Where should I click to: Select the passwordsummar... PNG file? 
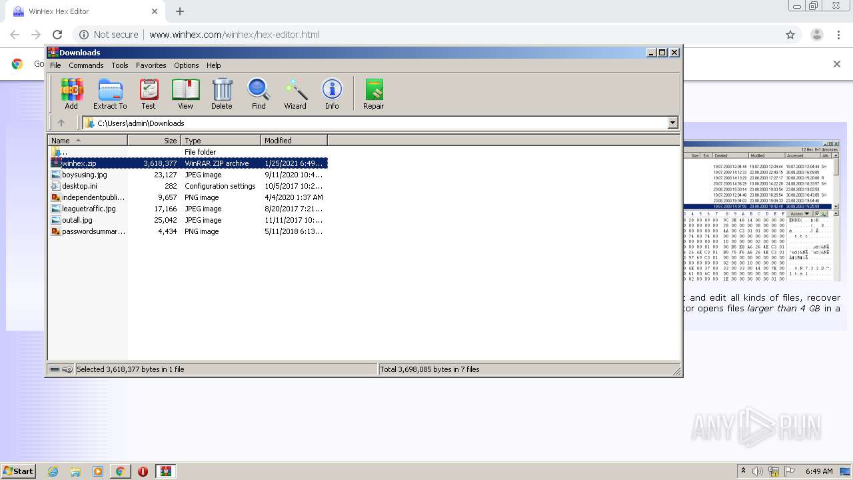189,231
